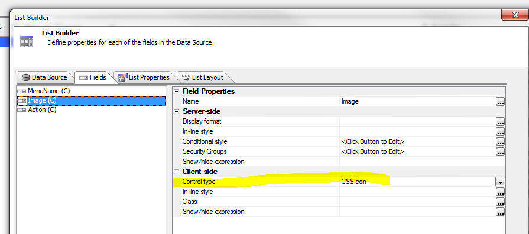Open the Control type dropdown arrow
This screenshot has height=234, width=529.
click(x=500, y=182)
